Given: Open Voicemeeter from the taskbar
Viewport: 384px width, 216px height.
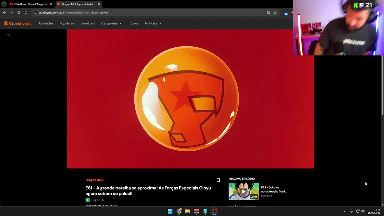Looking at the screenshot, I should tap(196, 211).
